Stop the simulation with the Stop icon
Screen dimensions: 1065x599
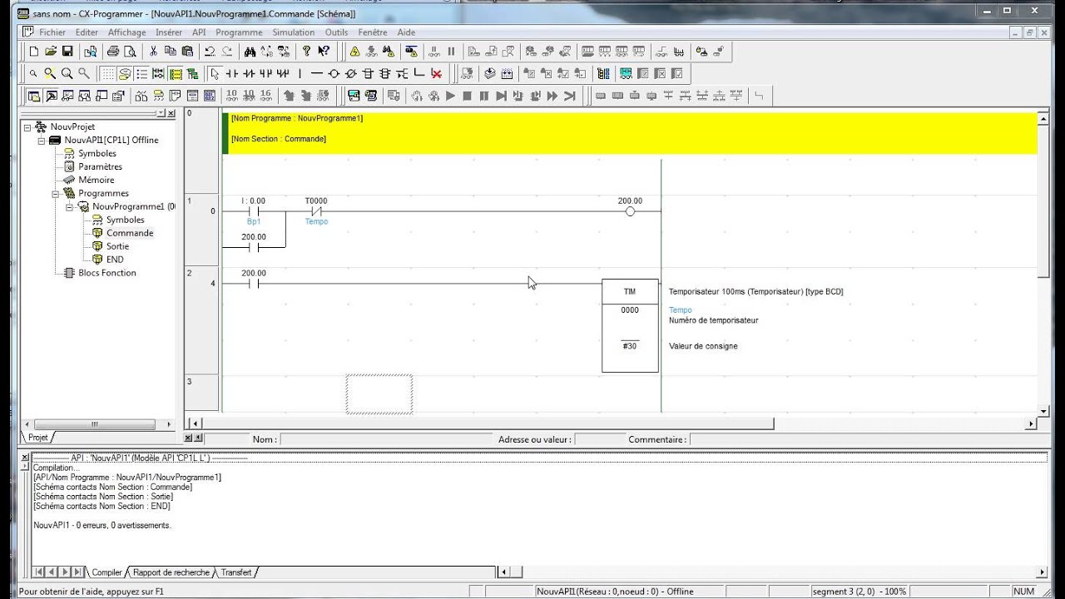coord(468,96)
